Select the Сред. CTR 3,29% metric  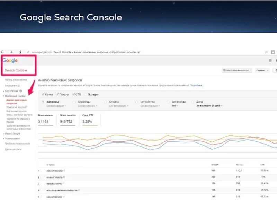pos(90,120)
